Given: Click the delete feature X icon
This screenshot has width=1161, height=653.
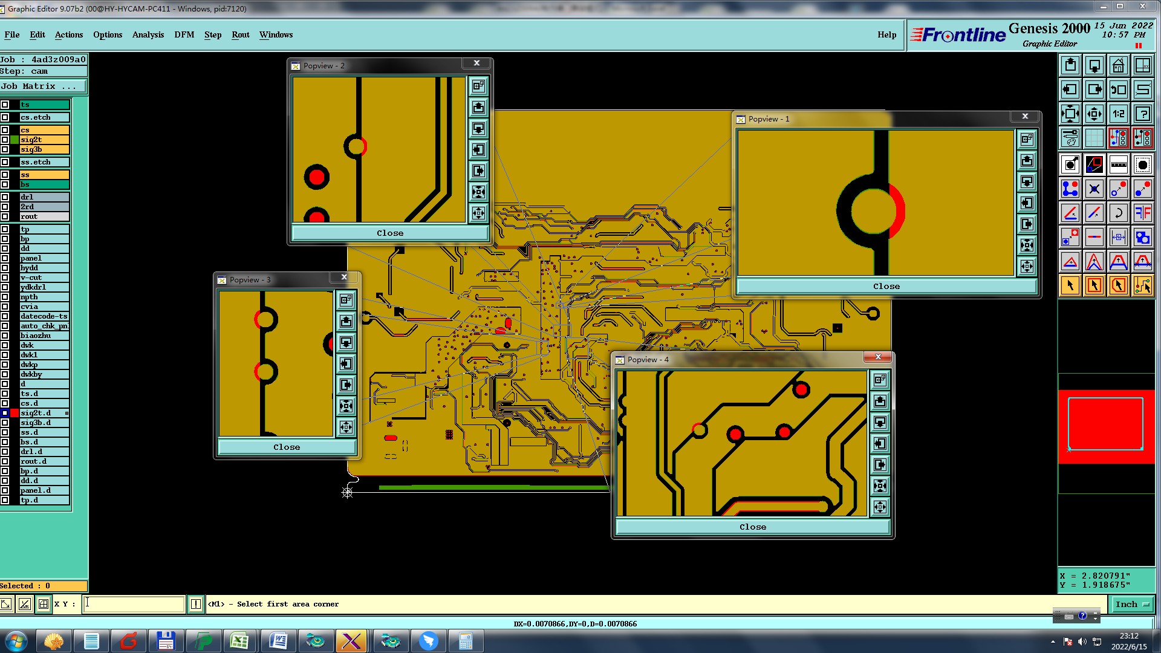Looking at the screenshot, I should (1094, 189).
